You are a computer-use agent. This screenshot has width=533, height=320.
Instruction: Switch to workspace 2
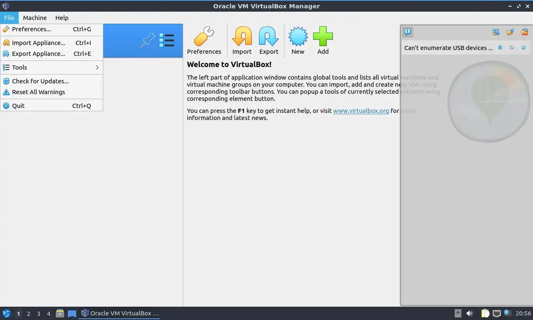tap(28, 313)
